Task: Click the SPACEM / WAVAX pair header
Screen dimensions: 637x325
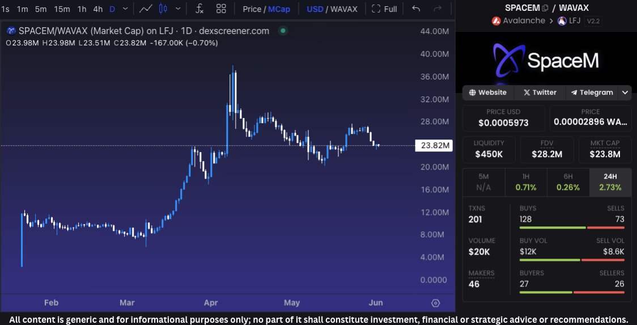Action: (547, 8)
